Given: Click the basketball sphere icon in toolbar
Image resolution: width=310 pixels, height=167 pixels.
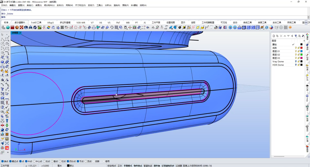Looking at the screenshot, I should [17, 28].
